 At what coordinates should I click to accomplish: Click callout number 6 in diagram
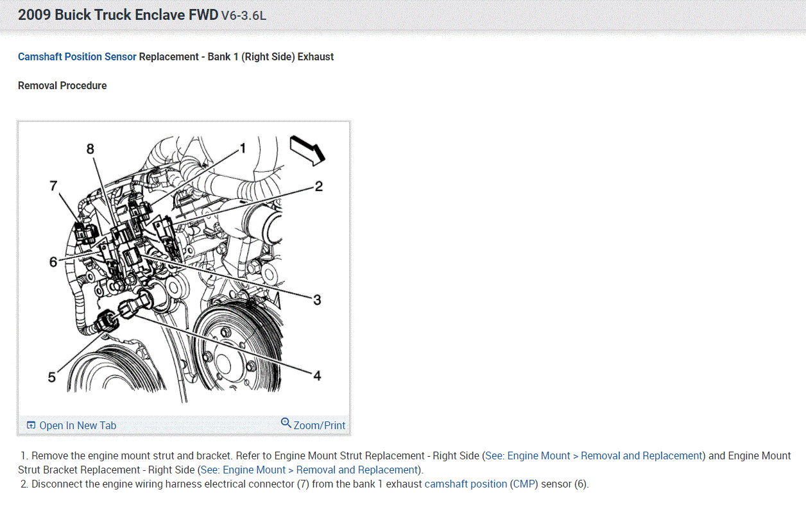(x=53, y=262)
